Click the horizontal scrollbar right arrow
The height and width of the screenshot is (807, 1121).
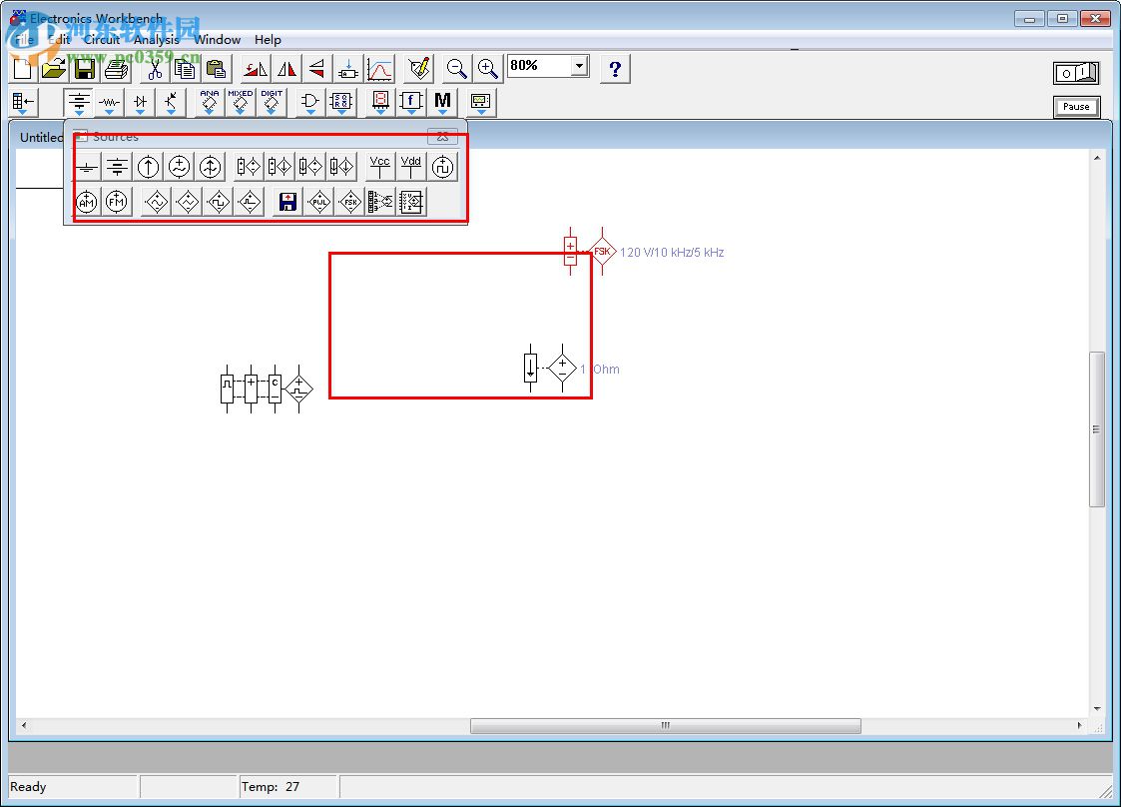coord(1080,726)
